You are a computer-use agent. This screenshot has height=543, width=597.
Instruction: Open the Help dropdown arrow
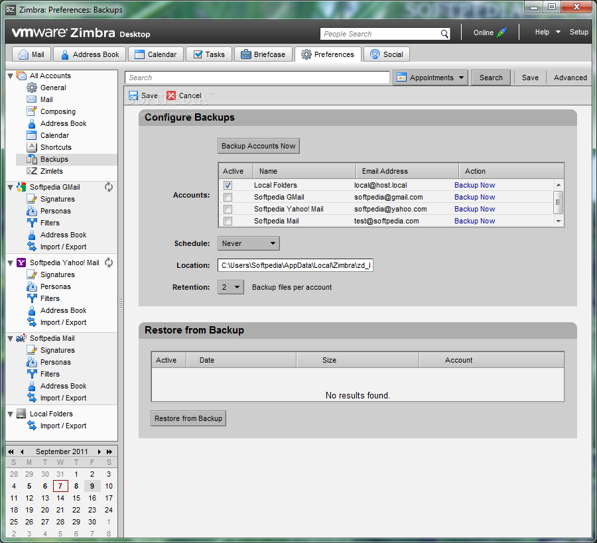[x=558, y=32]
